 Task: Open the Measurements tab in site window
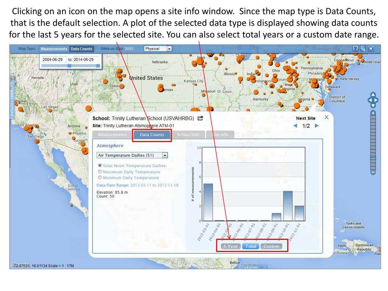tap(112, 135)
